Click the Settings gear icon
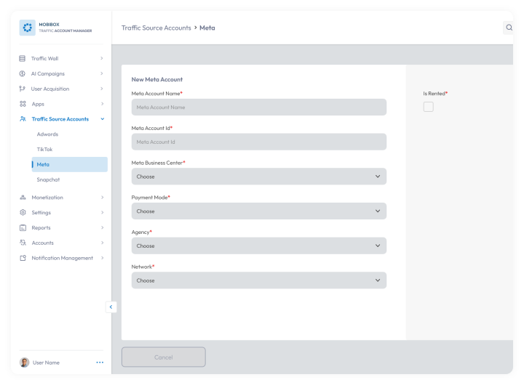 23,213
